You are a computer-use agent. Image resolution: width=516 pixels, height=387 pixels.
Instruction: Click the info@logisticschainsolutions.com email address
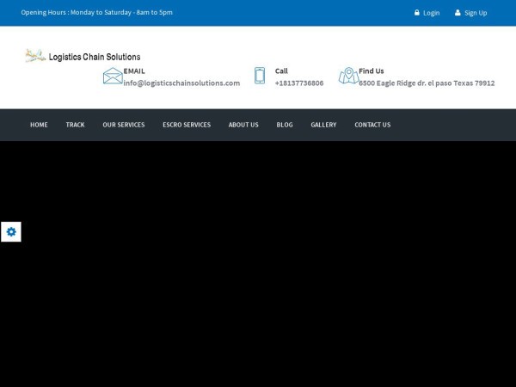181,83
